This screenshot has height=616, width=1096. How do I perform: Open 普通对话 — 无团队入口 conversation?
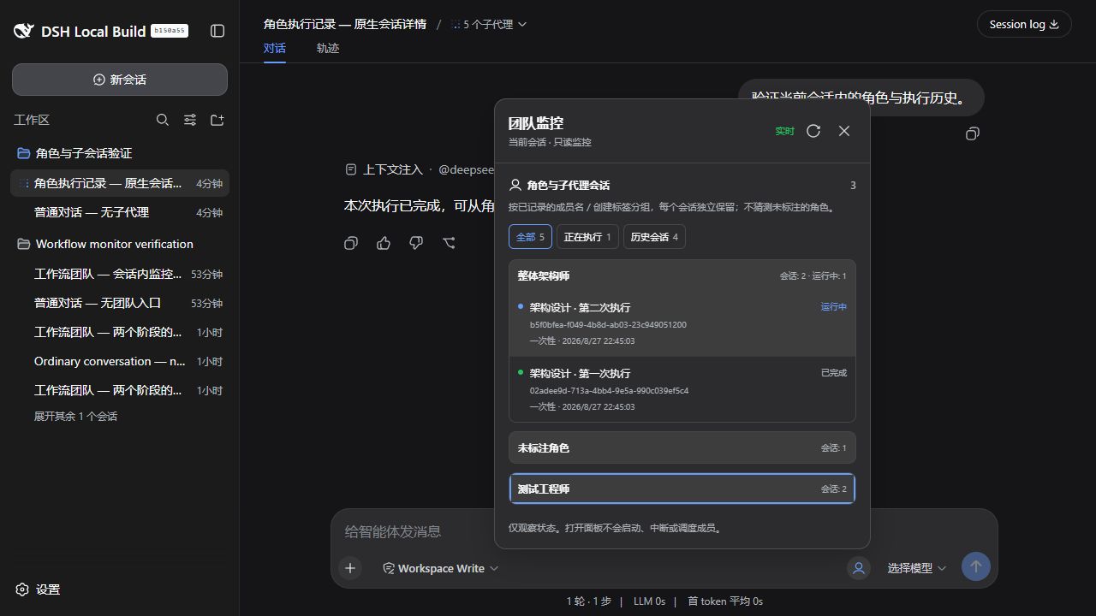pos(120,303)
